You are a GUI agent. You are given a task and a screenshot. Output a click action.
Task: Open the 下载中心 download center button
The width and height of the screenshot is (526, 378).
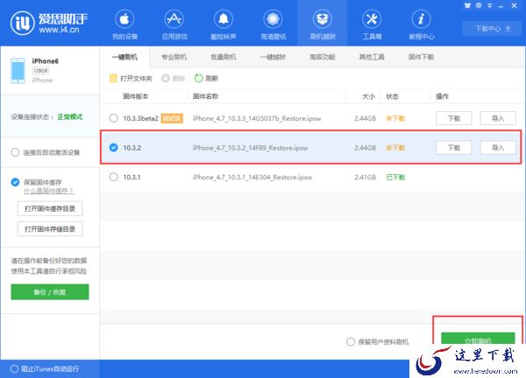pyautogui.click(x=493, y=29)
